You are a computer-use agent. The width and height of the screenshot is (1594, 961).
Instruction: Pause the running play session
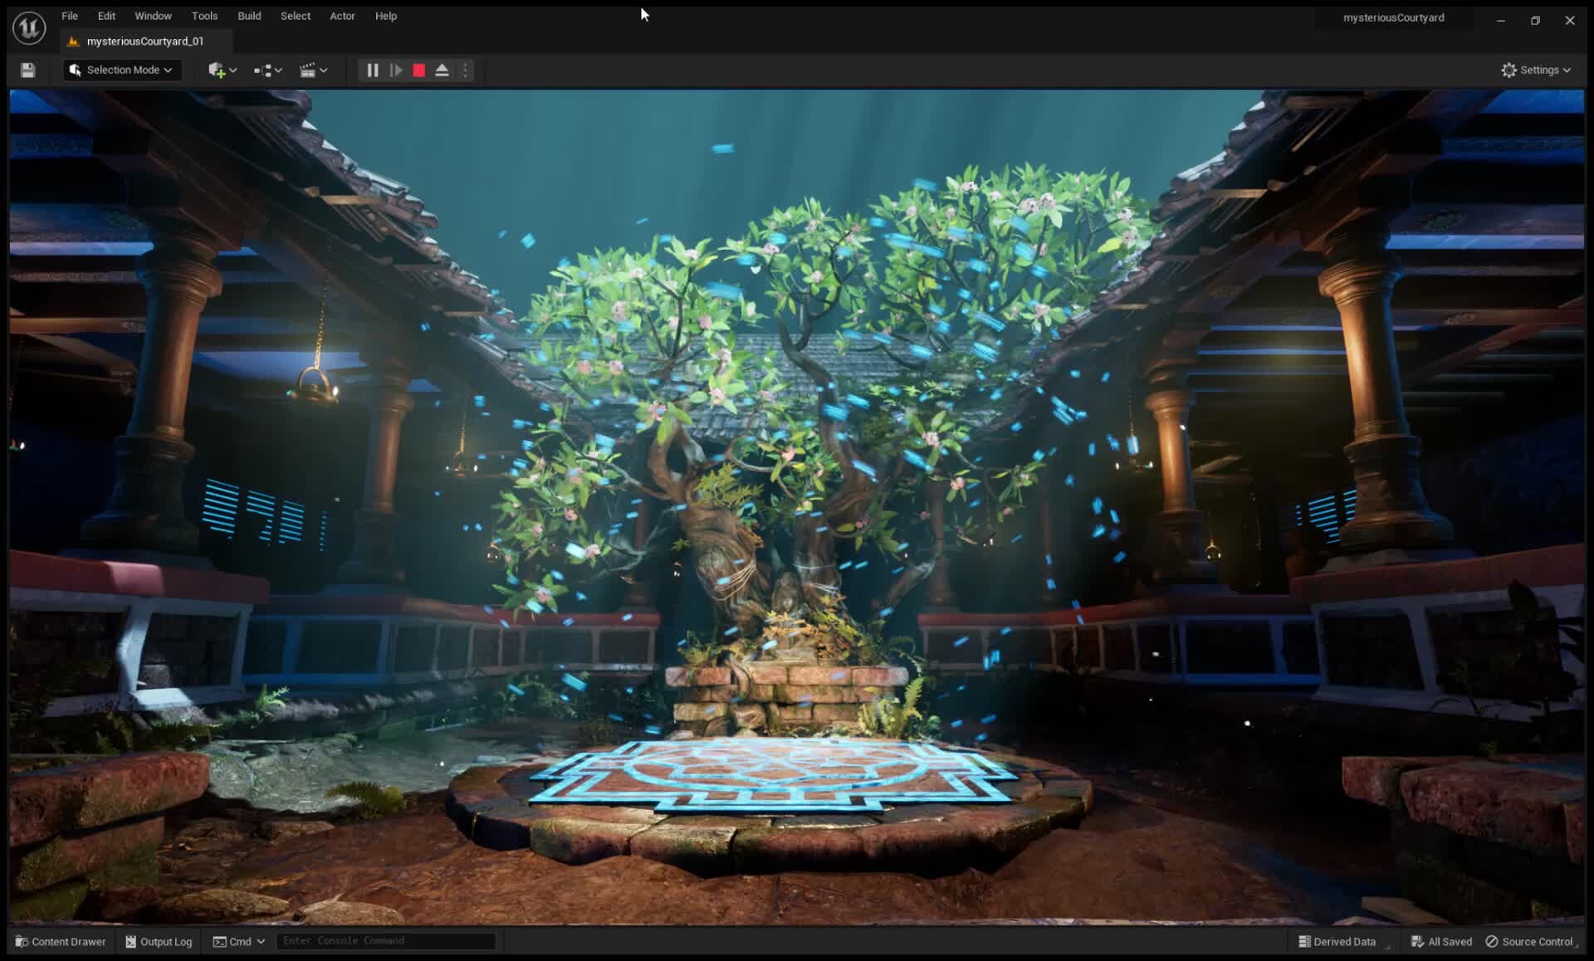[x=371, y=70]
